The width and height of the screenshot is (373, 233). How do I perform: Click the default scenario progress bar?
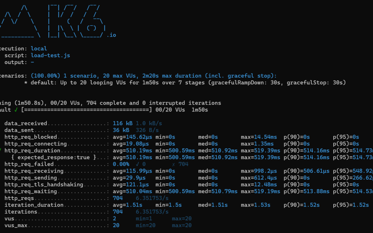tap(86, 110)
